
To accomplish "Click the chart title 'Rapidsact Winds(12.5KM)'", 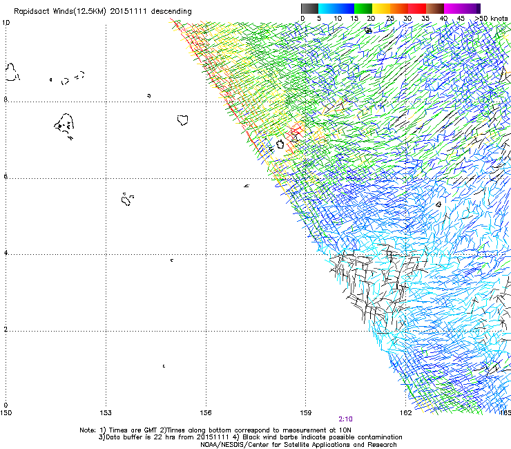I will [x=59, y=12].
